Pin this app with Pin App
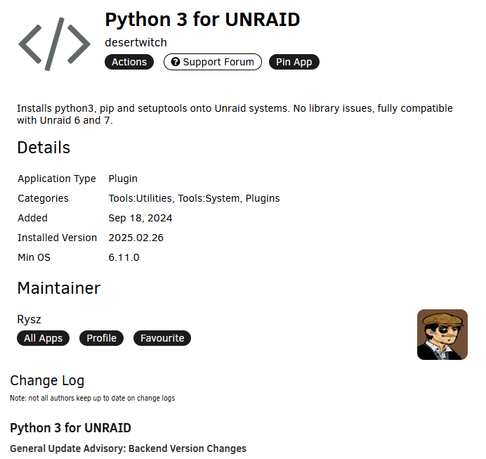 (x=294, y=62)
